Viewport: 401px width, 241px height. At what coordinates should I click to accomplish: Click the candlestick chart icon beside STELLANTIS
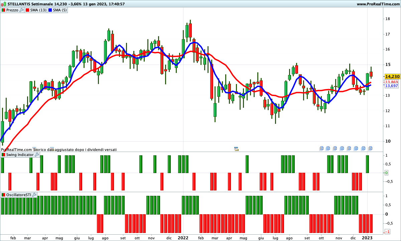pos(3,4)
